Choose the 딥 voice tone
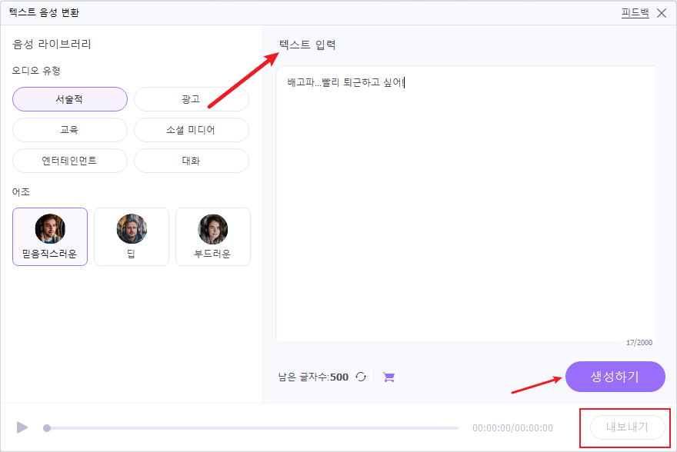677x452 pixels. coord(132,237)
